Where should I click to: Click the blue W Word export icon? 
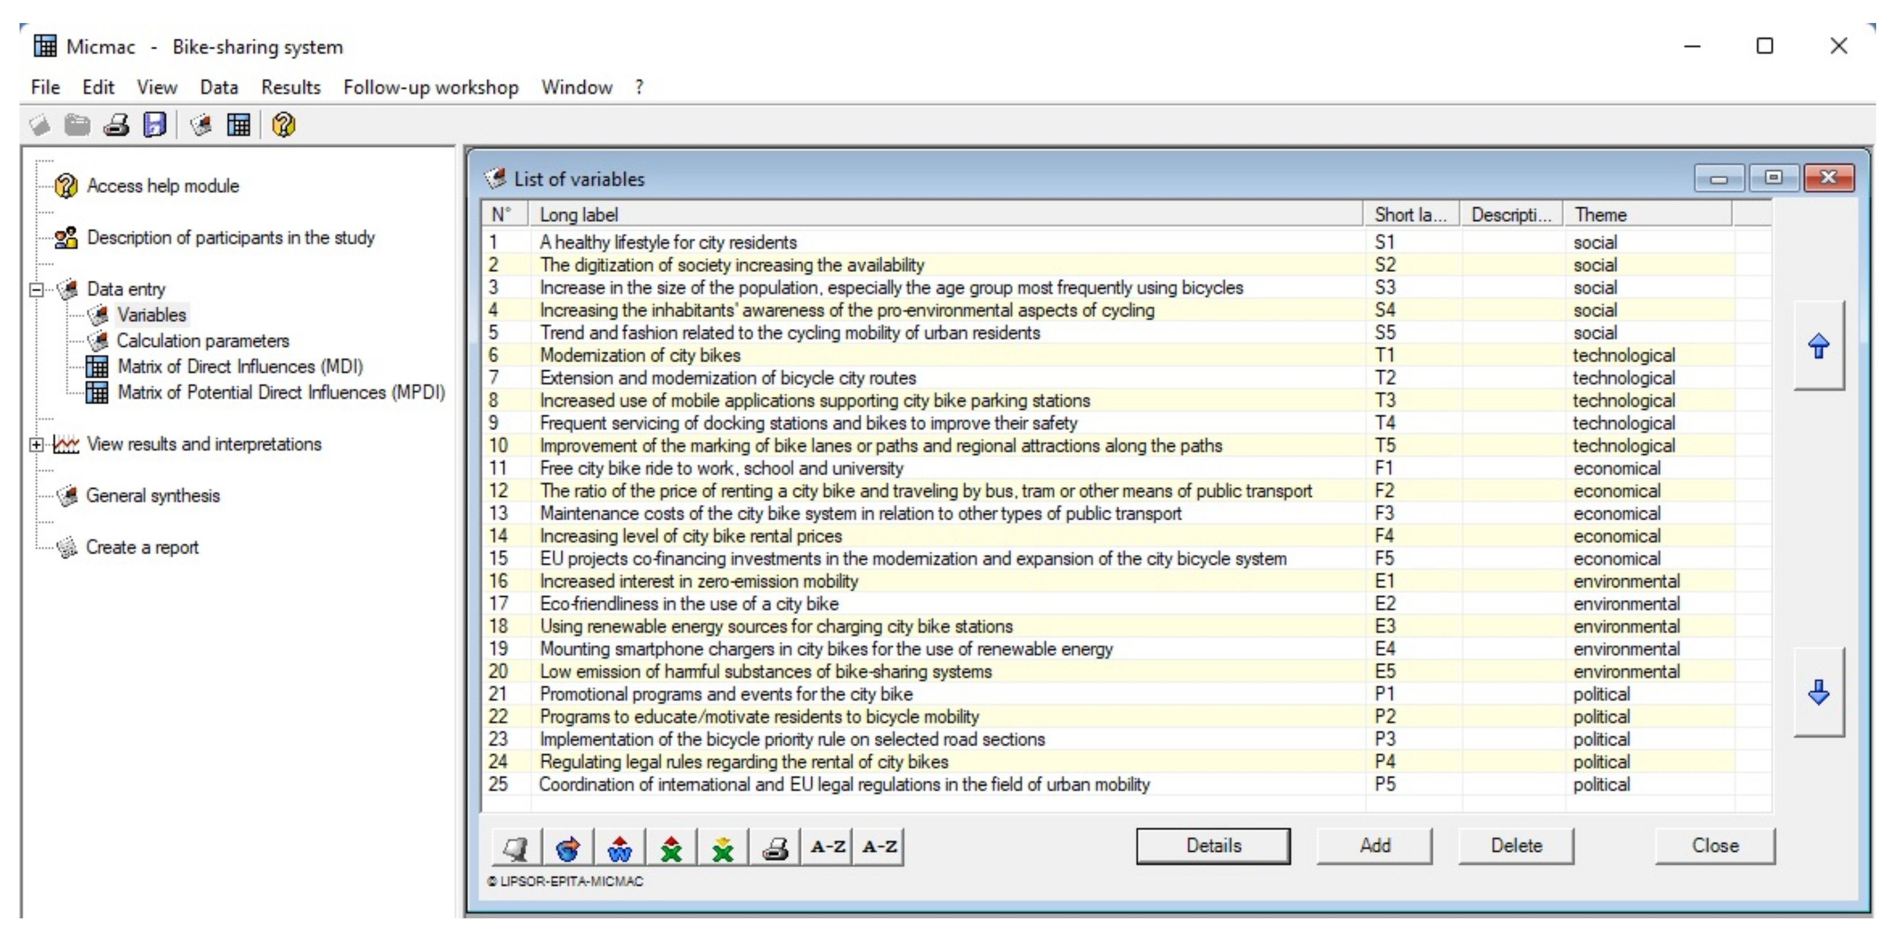click(x=620, y=848)
